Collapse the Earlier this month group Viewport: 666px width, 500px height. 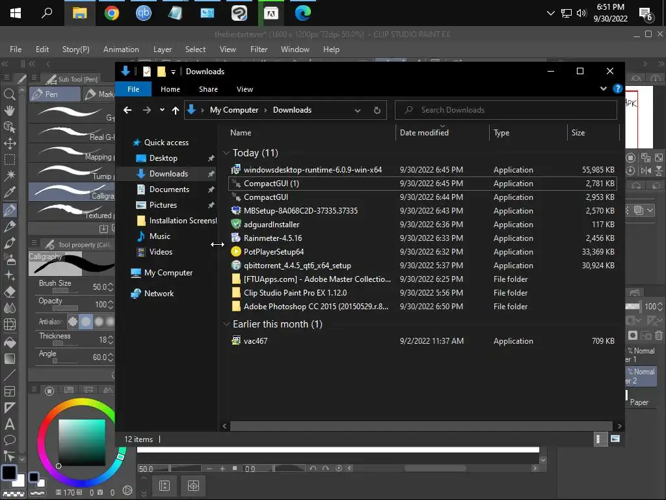[226, 324]
